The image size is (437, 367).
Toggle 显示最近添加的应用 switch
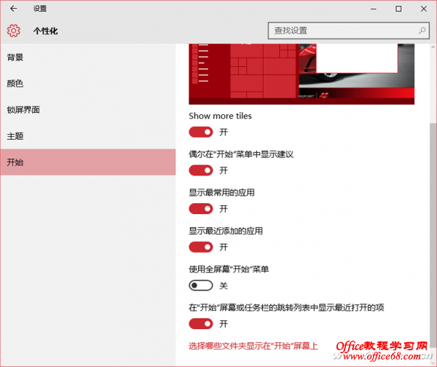[201, 247]
